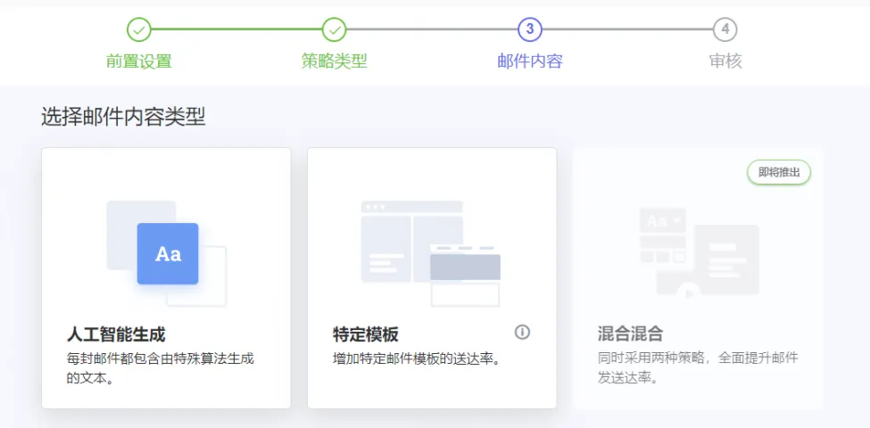Click the green checkmark circle for 前置设置
This screenshot has width=870, height=428.
(138, 29)
